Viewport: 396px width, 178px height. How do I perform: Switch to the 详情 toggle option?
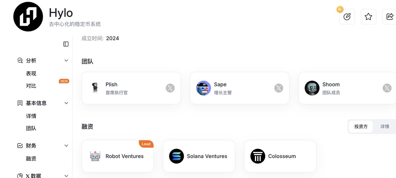tap(384, 127)
